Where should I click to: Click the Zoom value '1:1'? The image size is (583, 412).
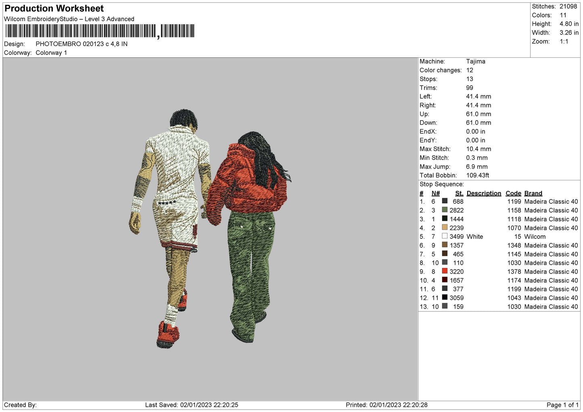[x=564, y=42]
